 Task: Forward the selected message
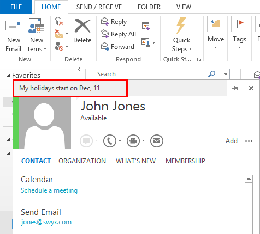tap(117, 47)
